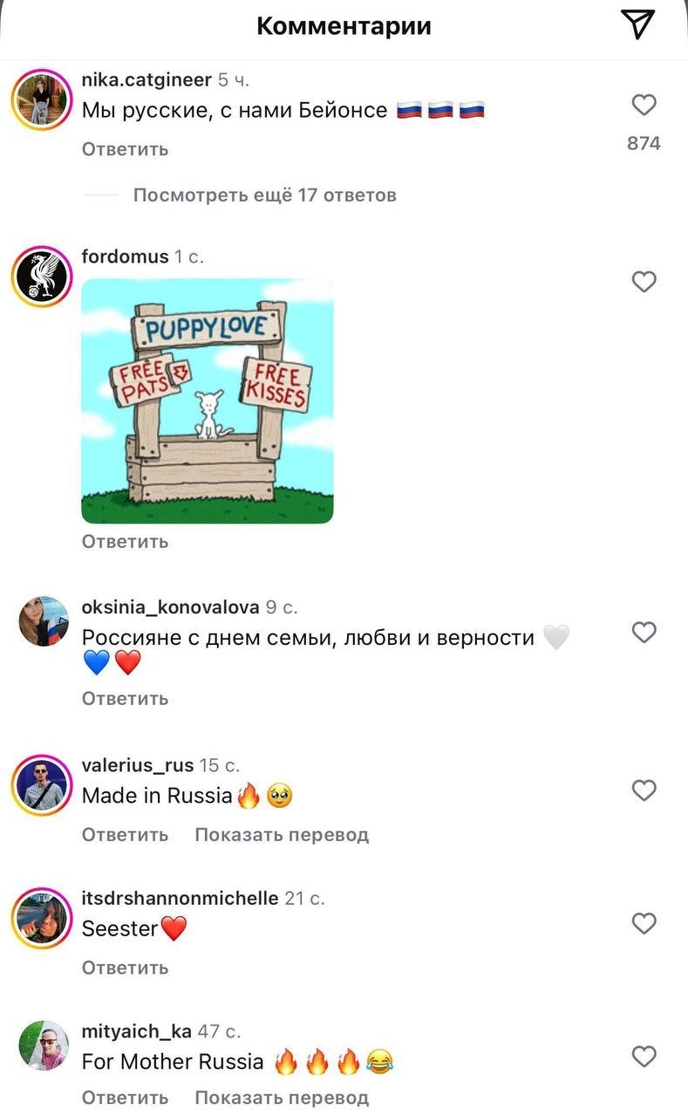Like oksinia_konovalova's comment

(644, 633)
